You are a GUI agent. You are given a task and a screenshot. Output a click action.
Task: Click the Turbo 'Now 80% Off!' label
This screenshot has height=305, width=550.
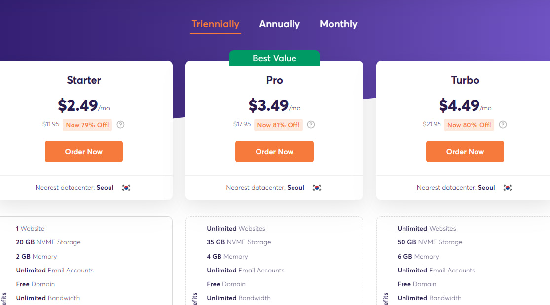pyautogui.click(x=469, y=125)
